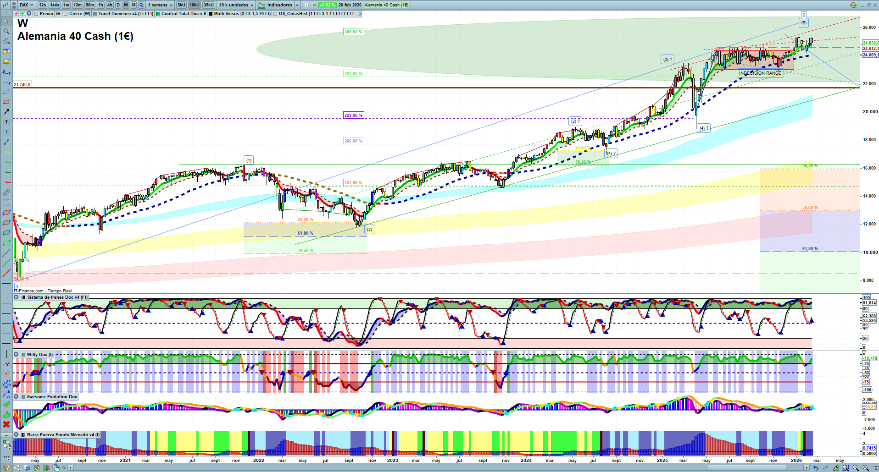
Task: Click the red X delete icon
Action: pyautogui.click(x=6, y=424)
